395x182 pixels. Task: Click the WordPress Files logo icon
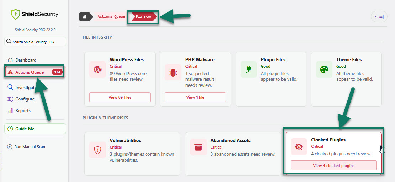(x=98, y=69)
